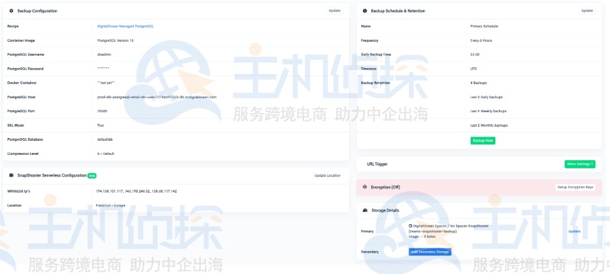Update the Backup Schedule & Retention settings
This screenshot has height=274, width=610.
587,11
